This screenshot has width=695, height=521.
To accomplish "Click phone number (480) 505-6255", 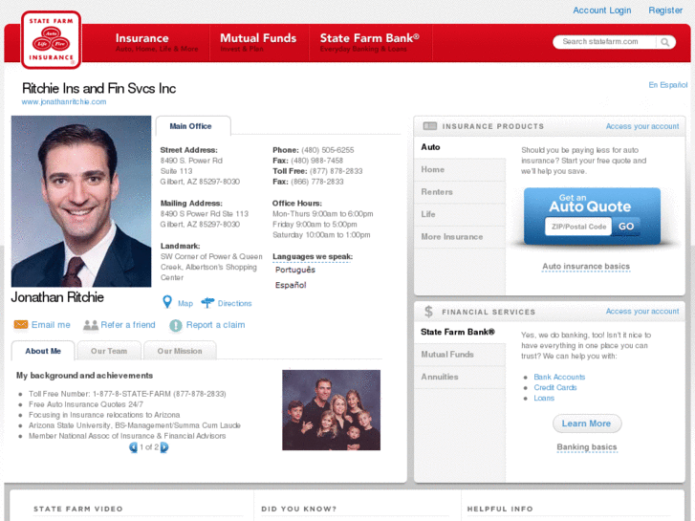I will click(x=328, y=150).
